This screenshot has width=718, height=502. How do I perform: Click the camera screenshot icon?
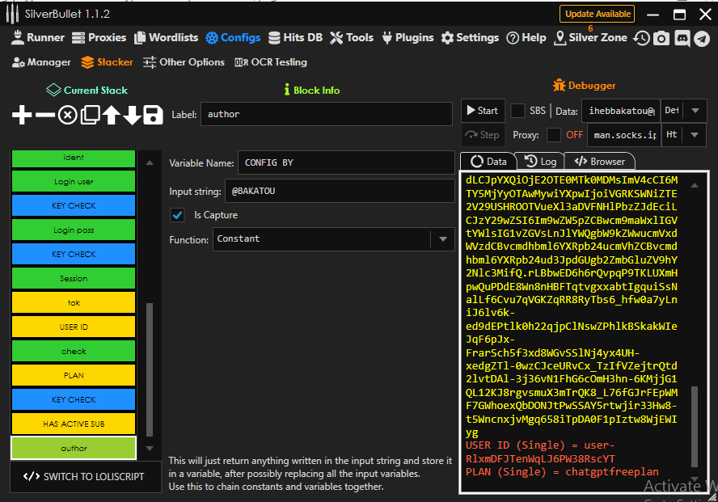point(661,38)
